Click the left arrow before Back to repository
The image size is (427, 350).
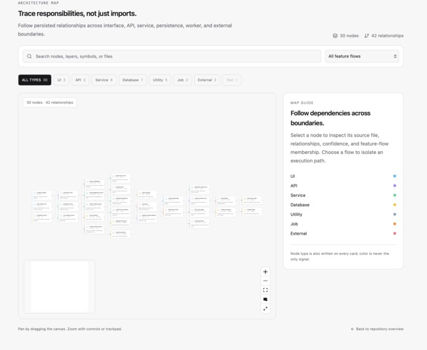[x=352, y=329]
